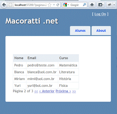Open the search engine selector dropdown arrow

[x=68, y=5]
